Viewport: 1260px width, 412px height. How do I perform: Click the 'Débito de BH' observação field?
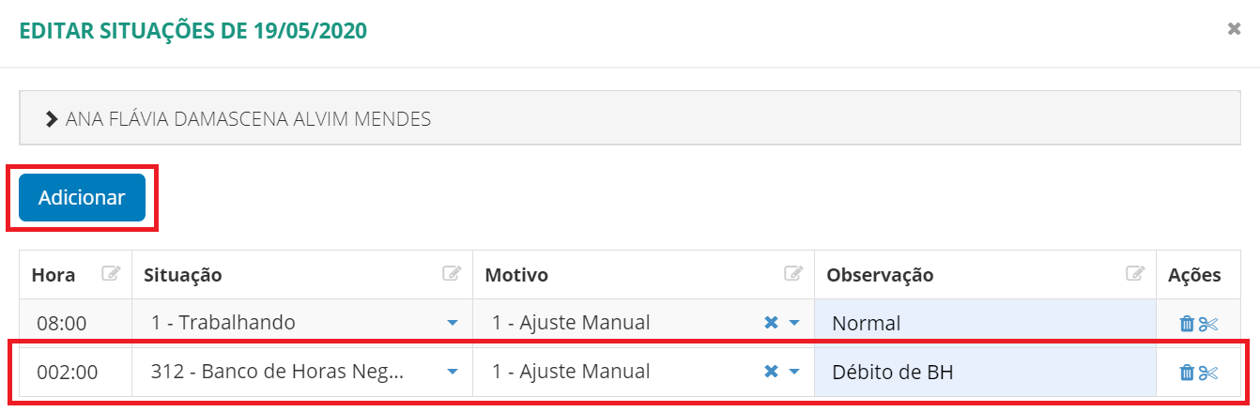pos(984,373)
